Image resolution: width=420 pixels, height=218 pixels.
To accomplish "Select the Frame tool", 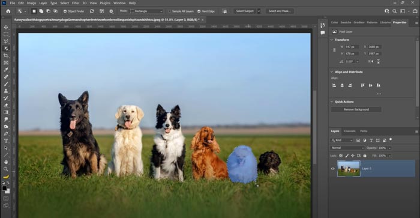I will (x=6, y=62).
